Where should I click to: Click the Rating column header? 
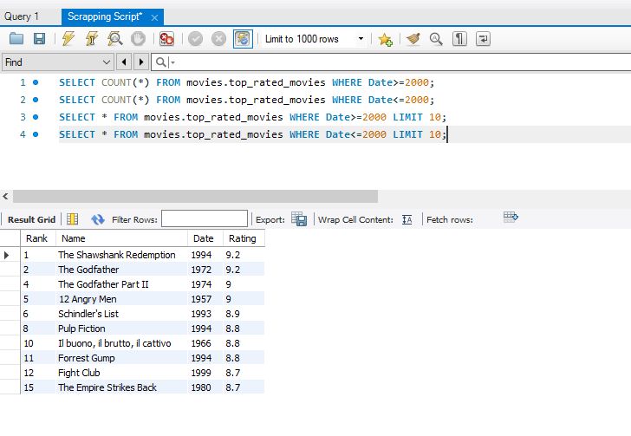244,238
